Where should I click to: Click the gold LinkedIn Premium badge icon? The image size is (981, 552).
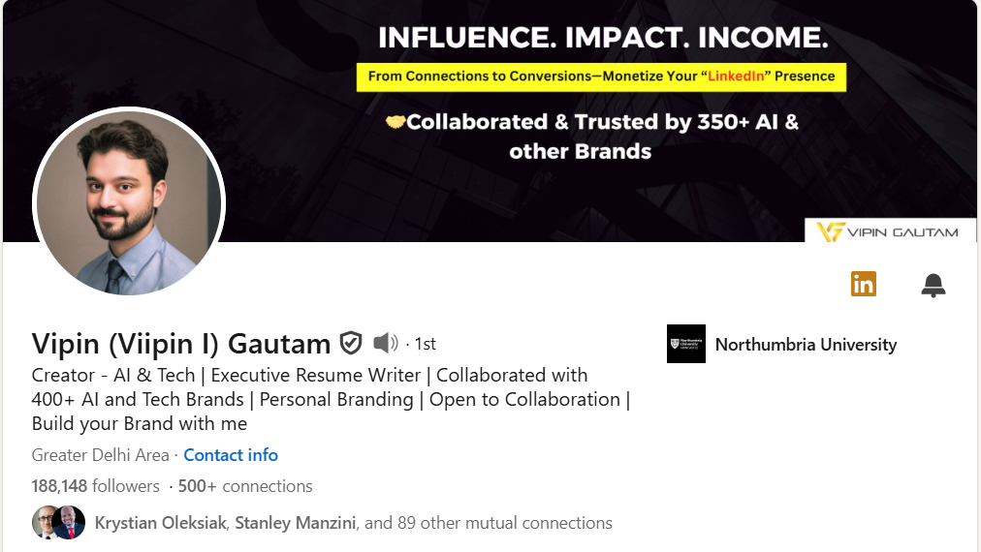click(863, 284)
